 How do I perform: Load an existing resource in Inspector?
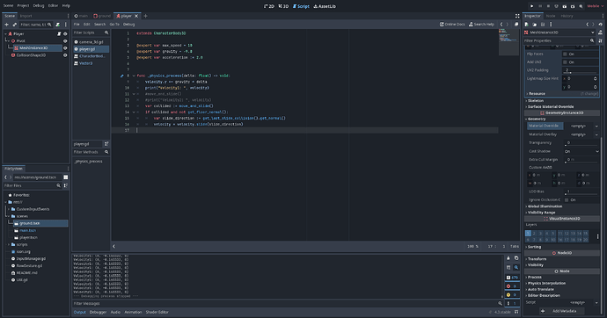(535, 25)
